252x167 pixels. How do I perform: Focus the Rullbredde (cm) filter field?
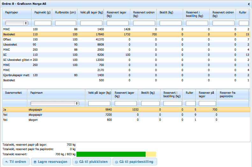click(66, 23)
